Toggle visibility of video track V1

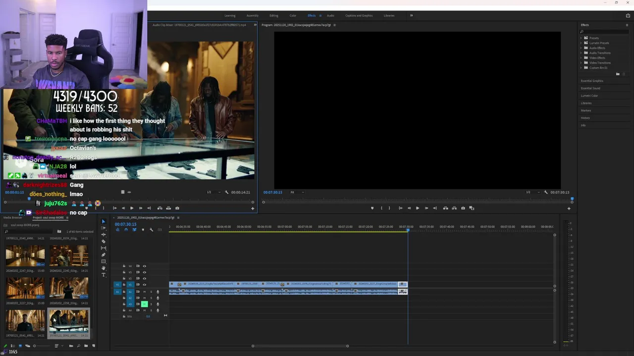point(144,285)
